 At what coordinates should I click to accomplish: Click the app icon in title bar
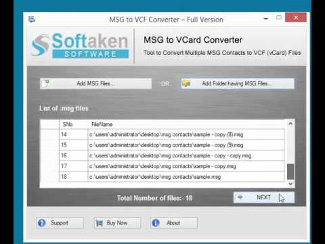32,19
